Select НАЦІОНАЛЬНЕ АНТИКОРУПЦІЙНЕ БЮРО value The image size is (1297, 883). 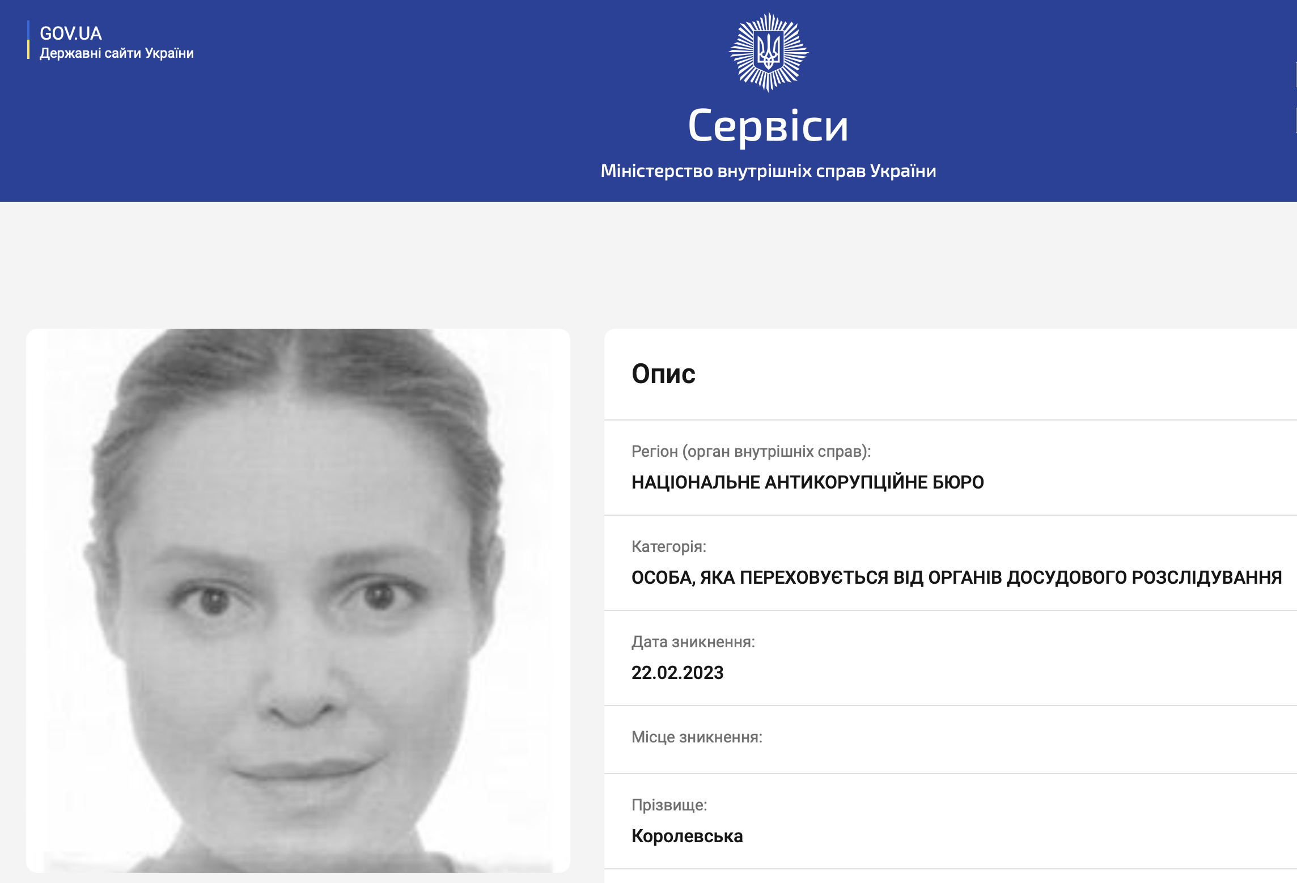[808, 482]
